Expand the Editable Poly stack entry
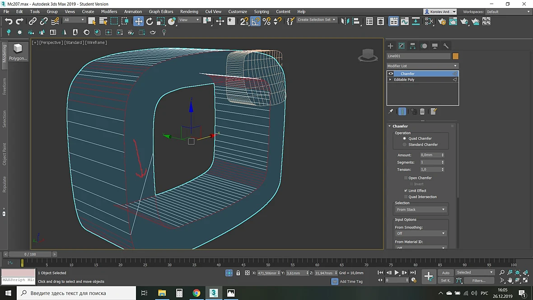 pos(390,80)
